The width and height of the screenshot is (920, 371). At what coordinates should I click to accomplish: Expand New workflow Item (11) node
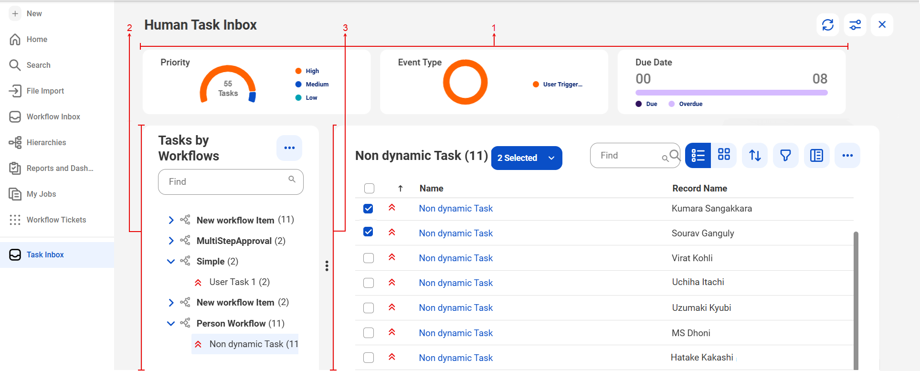coord(171,220)
